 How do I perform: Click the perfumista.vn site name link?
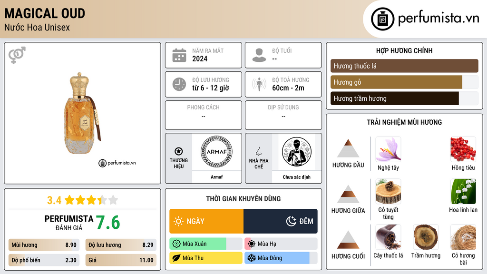tap(438, 18)
